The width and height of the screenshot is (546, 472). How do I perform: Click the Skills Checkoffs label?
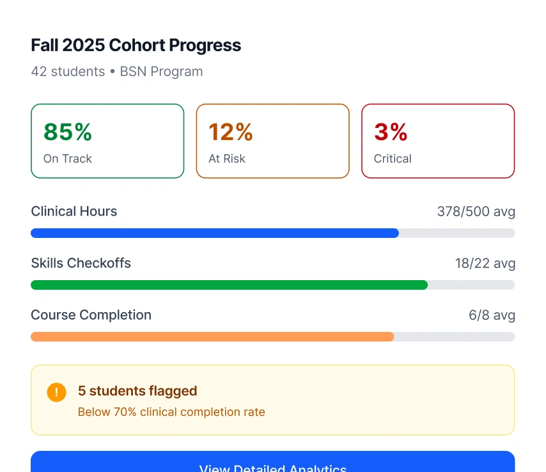[x=81, y=263]
